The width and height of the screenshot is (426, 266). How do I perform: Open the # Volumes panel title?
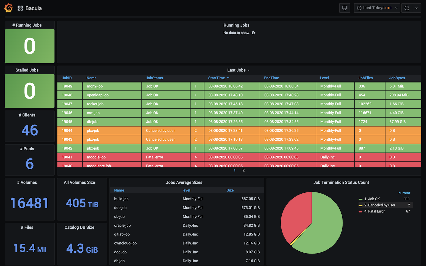[x=27, y=182]
